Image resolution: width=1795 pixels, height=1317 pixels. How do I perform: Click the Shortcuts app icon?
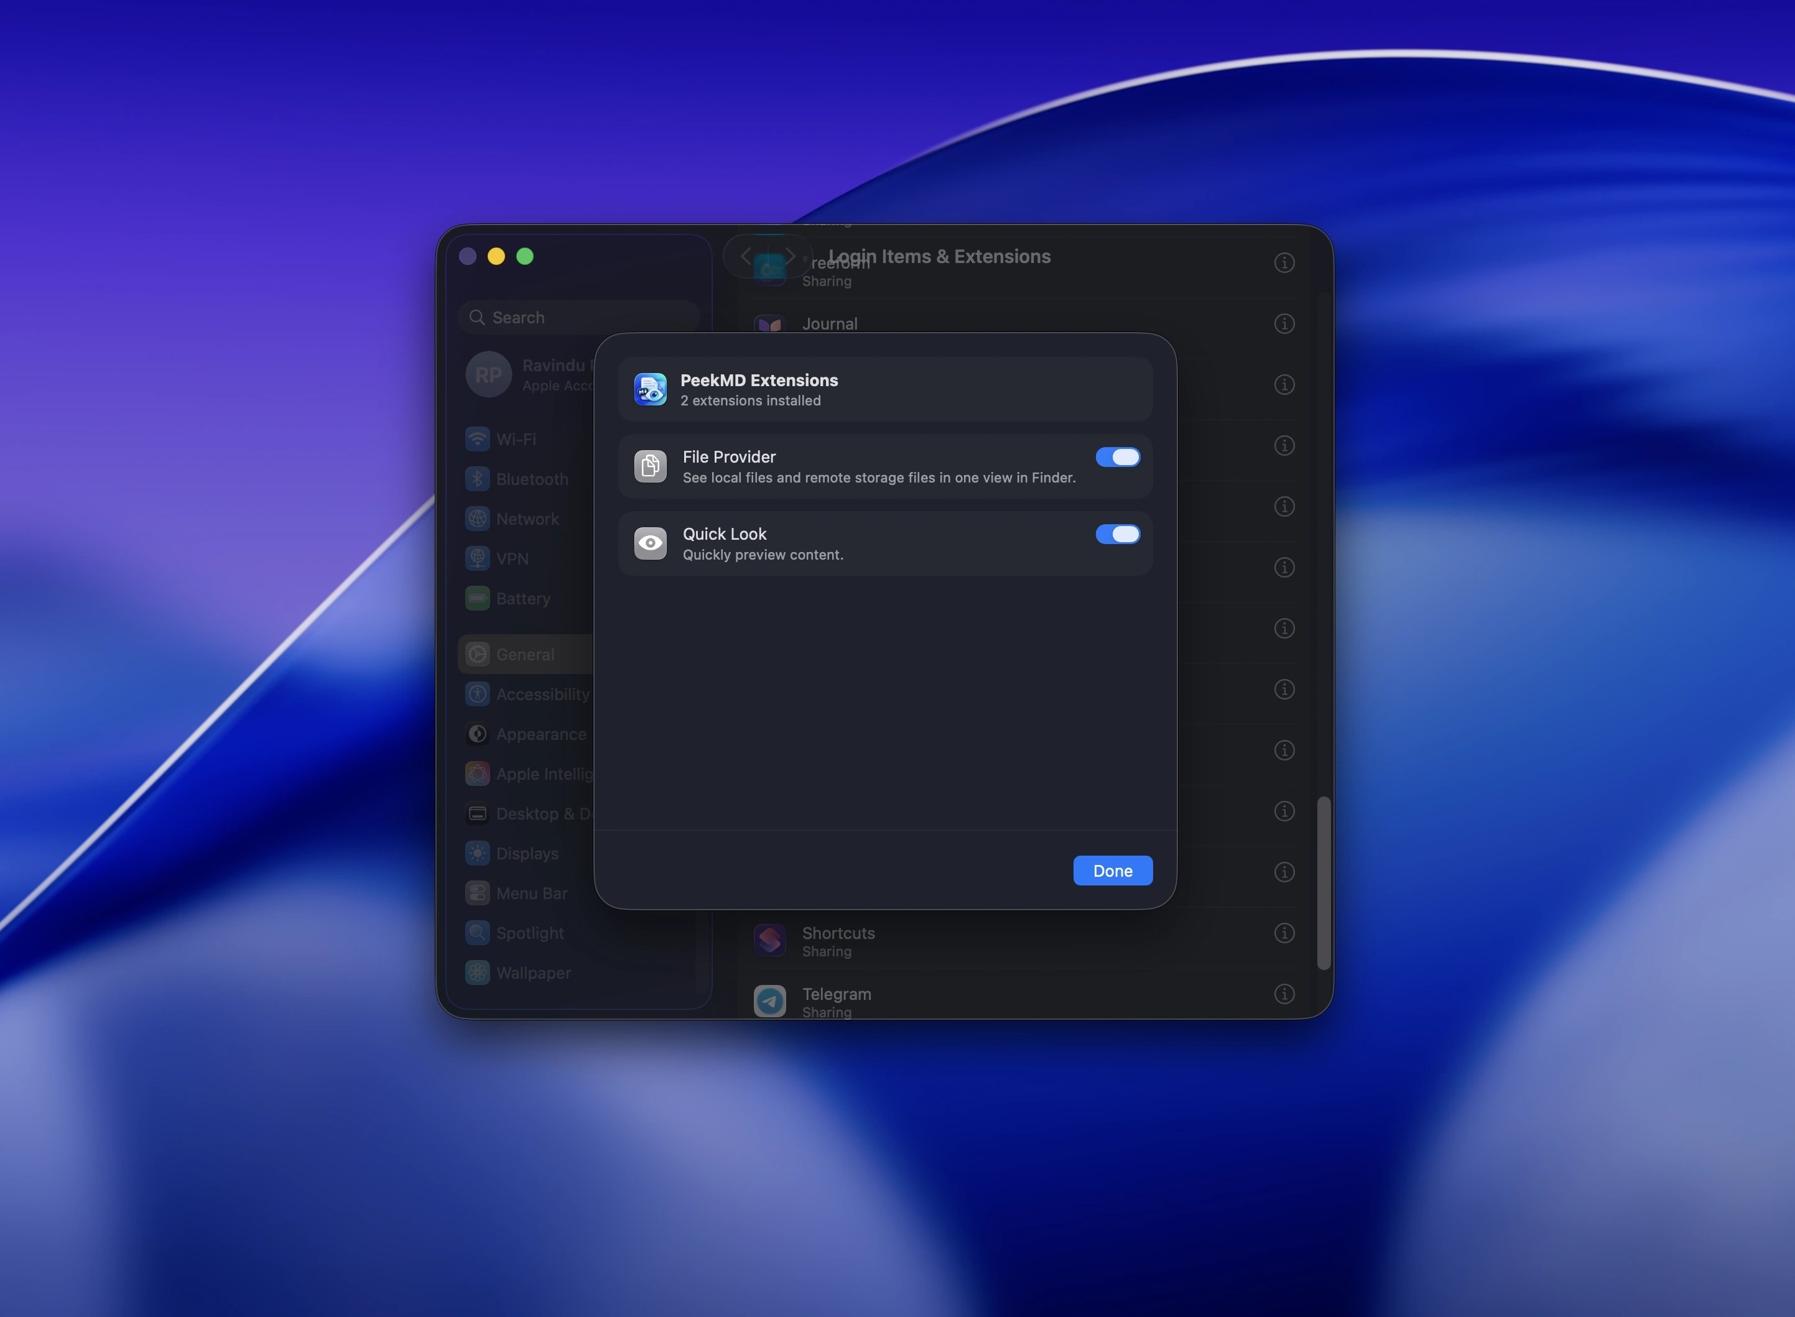tap(769, 941)
